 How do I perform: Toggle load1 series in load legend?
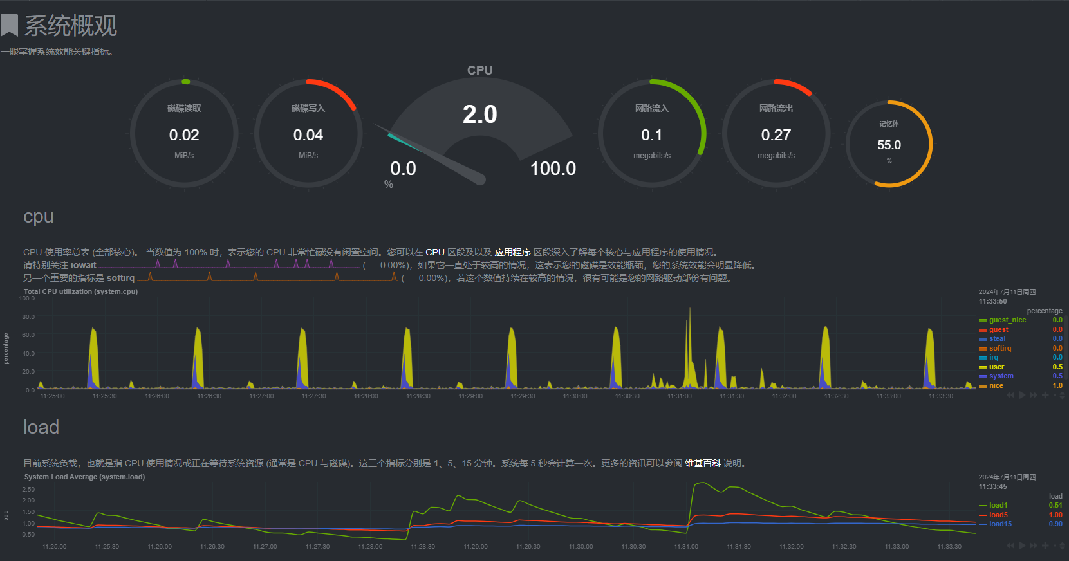pyautogui.click(x=998, y=506)
